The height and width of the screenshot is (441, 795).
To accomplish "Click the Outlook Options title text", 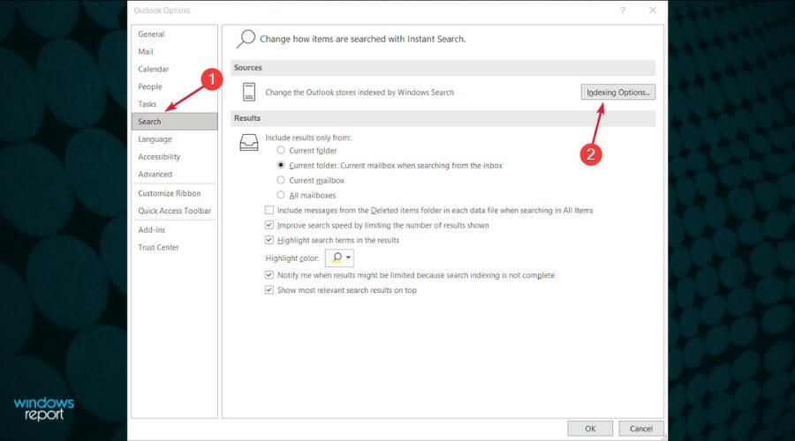I will click(x=163, y=10).
